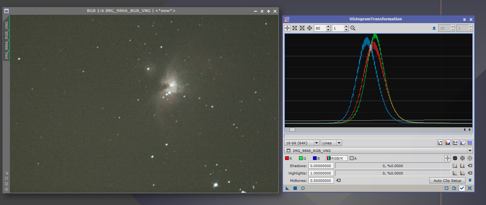This screenshot has width=486, height=205.
Task: Open the 16-bit (64K) resolution dropdown
Action: [302, 143]
